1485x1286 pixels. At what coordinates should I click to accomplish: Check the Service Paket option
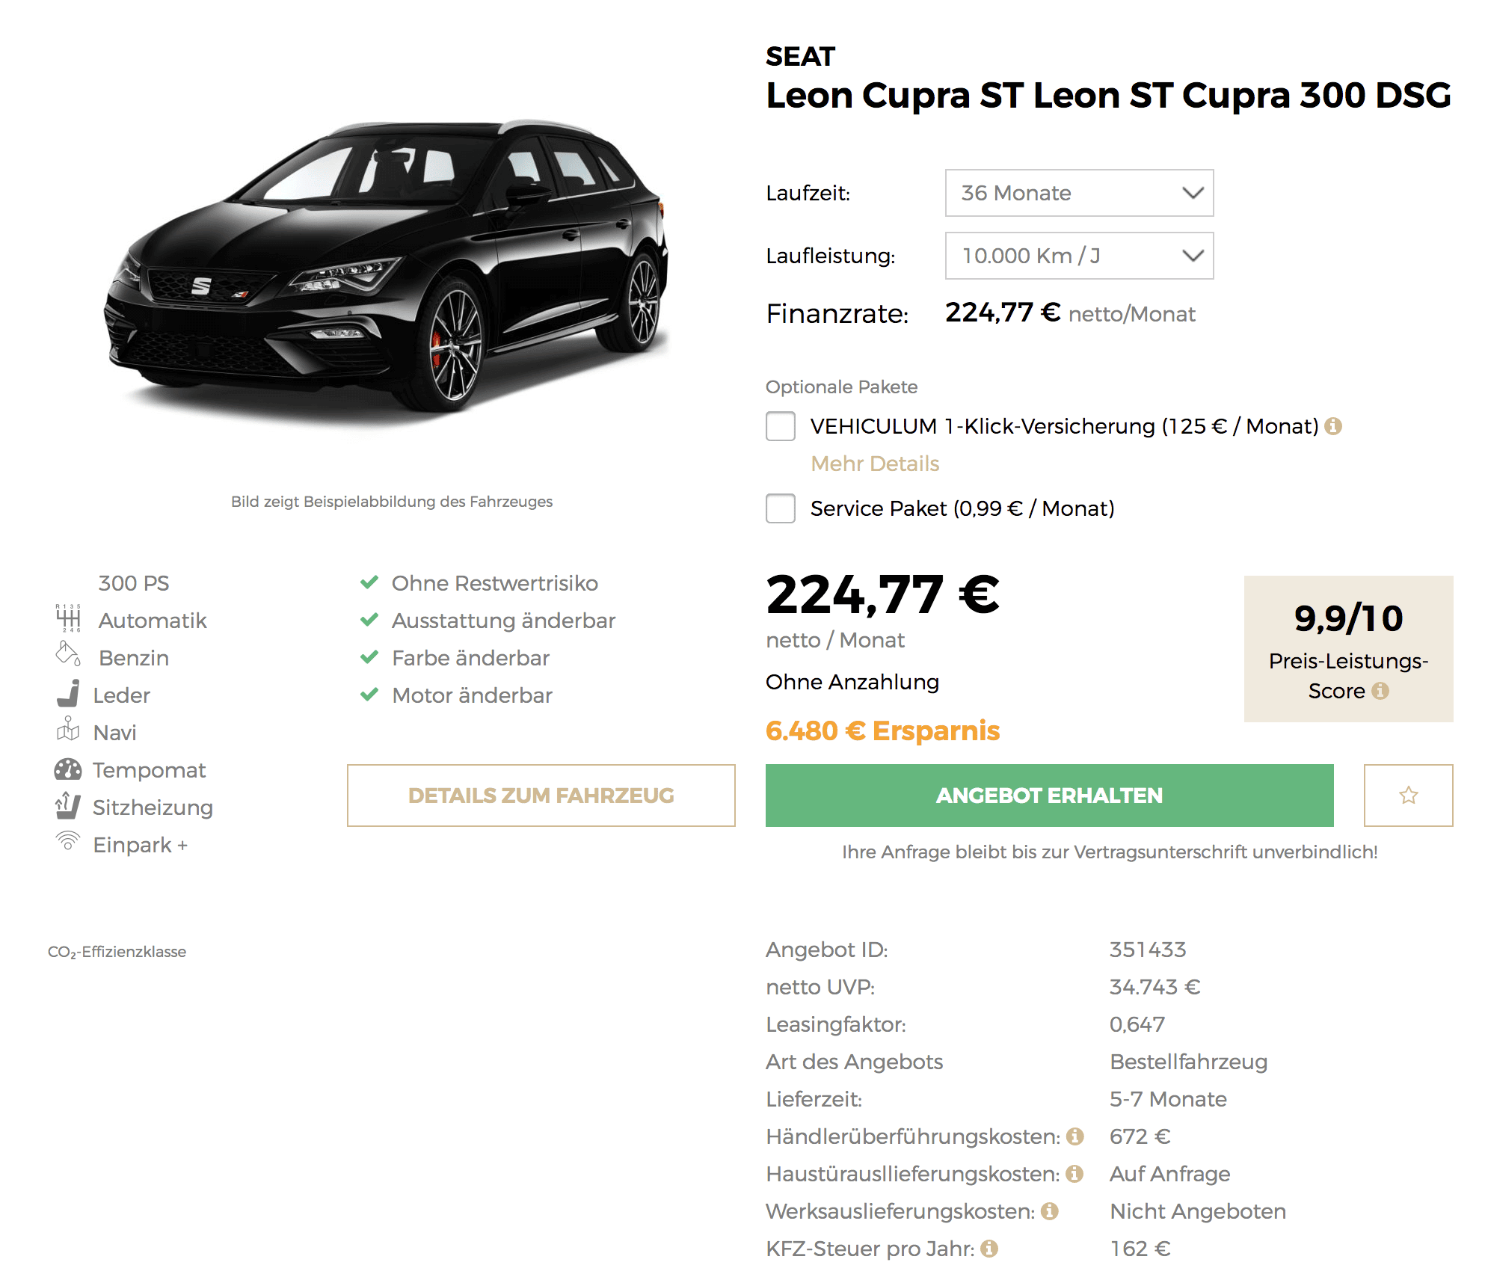(781, 508)
